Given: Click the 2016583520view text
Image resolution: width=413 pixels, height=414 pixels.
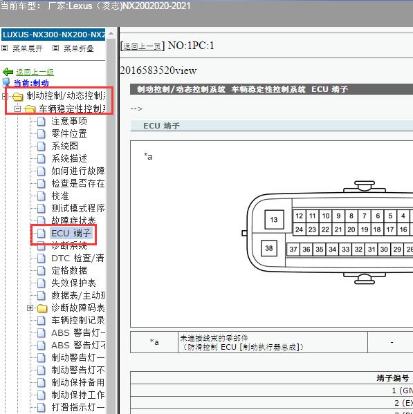Looking at the screenshot, I should click(158, 70).
